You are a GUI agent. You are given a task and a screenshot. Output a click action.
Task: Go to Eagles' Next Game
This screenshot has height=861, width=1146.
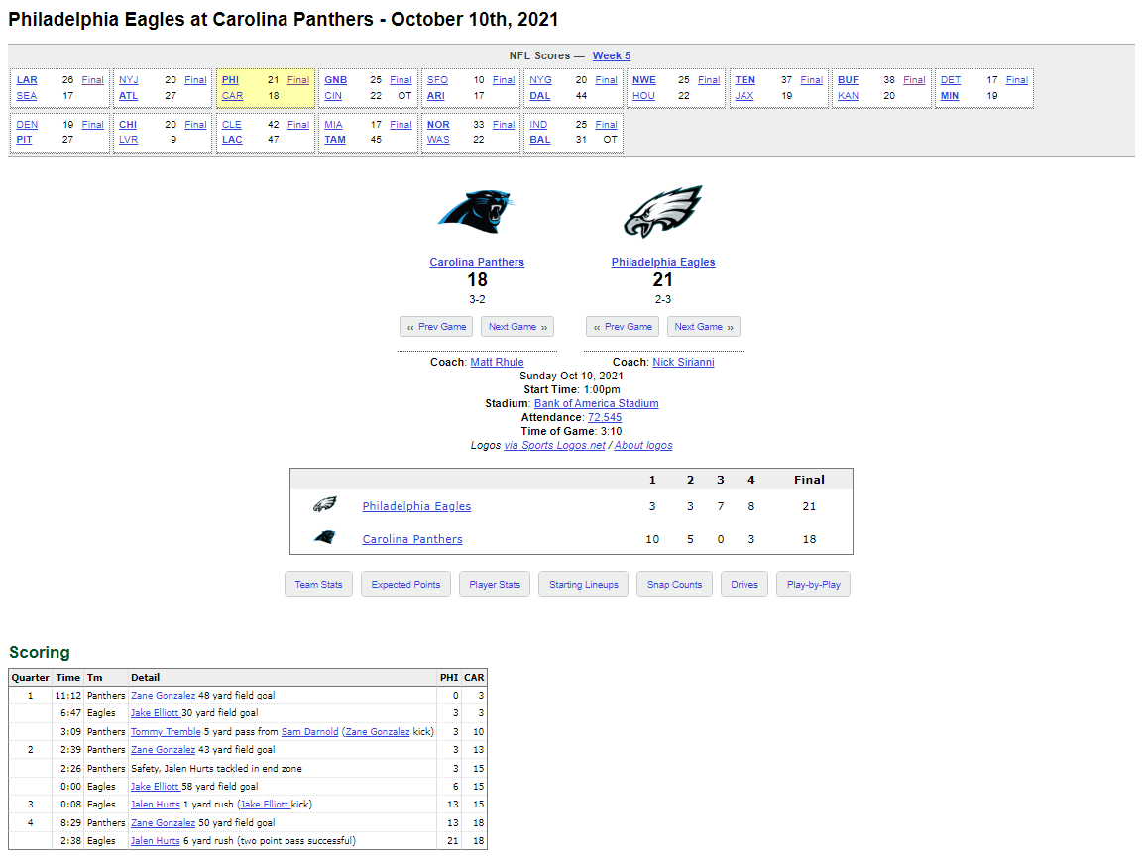coord(704,326)
